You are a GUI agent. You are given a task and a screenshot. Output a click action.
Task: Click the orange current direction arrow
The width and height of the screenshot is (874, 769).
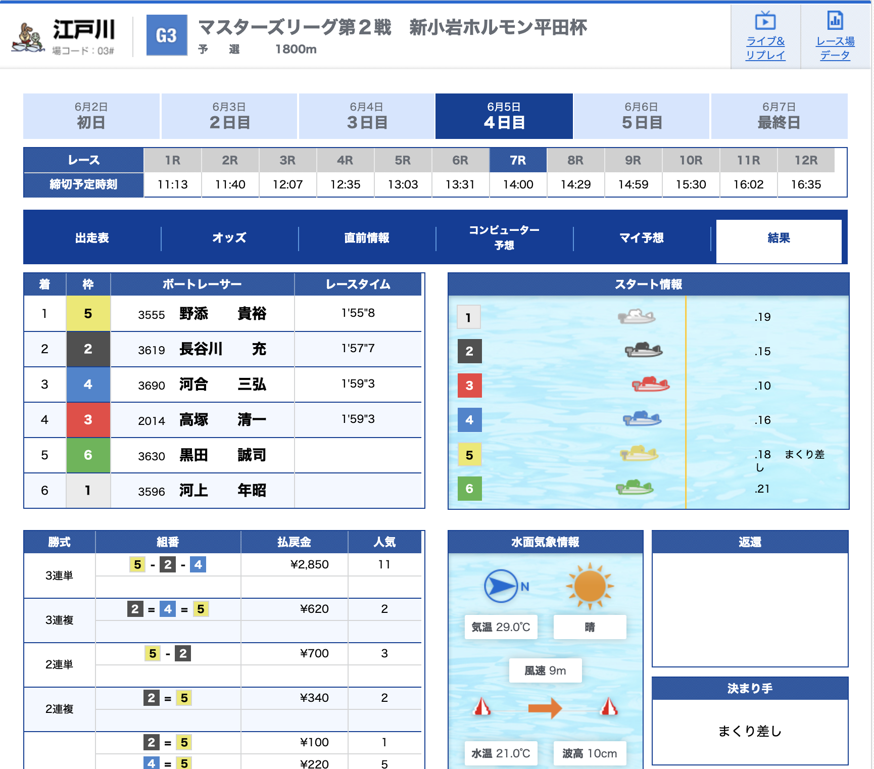(545, 708)
